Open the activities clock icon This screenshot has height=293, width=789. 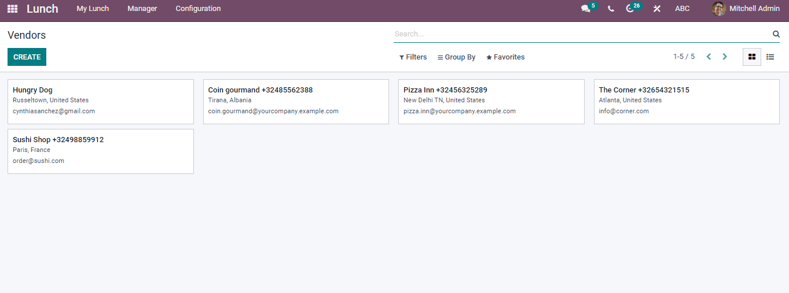pyautogui.click(x=630, y=9)
